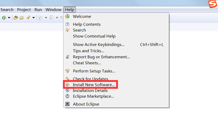Click the Perform Setup Tasks icon
This screenshot has height=131, width=218.
click(67, 71)
